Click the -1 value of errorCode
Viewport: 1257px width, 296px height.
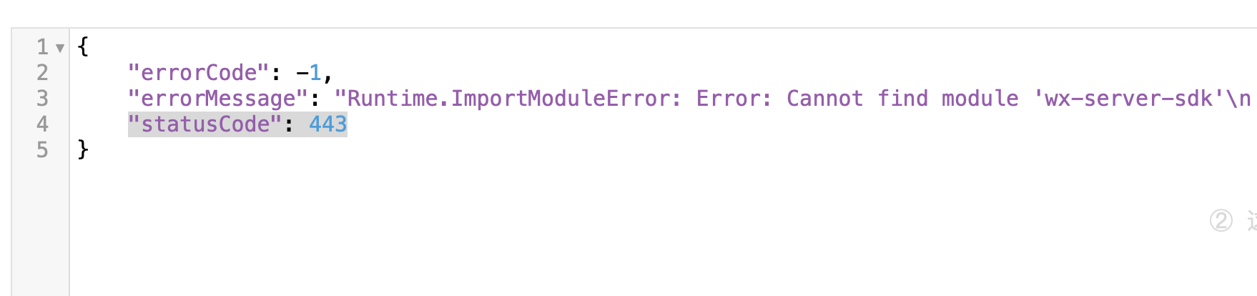click(x=309, y=73)
